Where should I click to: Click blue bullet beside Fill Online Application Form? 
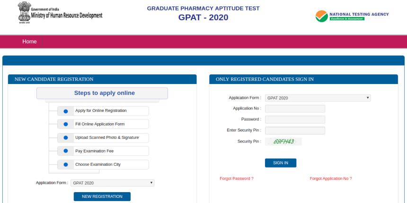click(x=65, y=124)
